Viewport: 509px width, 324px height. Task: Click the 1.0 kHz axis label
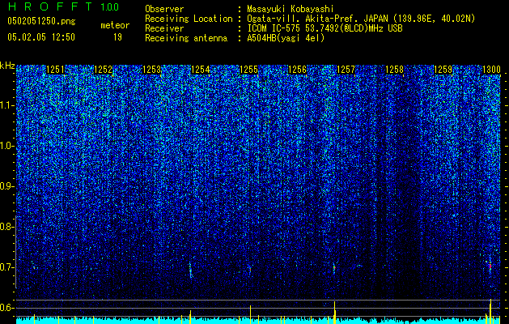pos(6,146)
